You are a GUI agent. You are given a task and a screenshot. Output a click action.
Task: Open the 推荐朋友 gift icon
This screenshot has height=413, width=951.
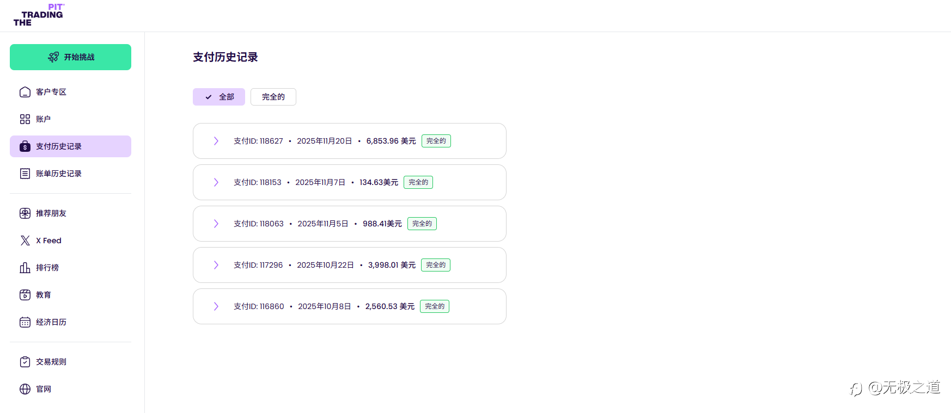[x=25, y=213]
